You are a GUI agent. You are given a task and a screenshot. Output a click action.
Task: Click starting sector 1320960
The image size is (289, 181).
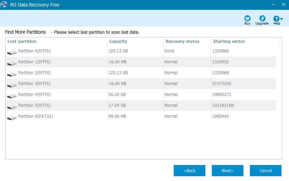(220, 51)
